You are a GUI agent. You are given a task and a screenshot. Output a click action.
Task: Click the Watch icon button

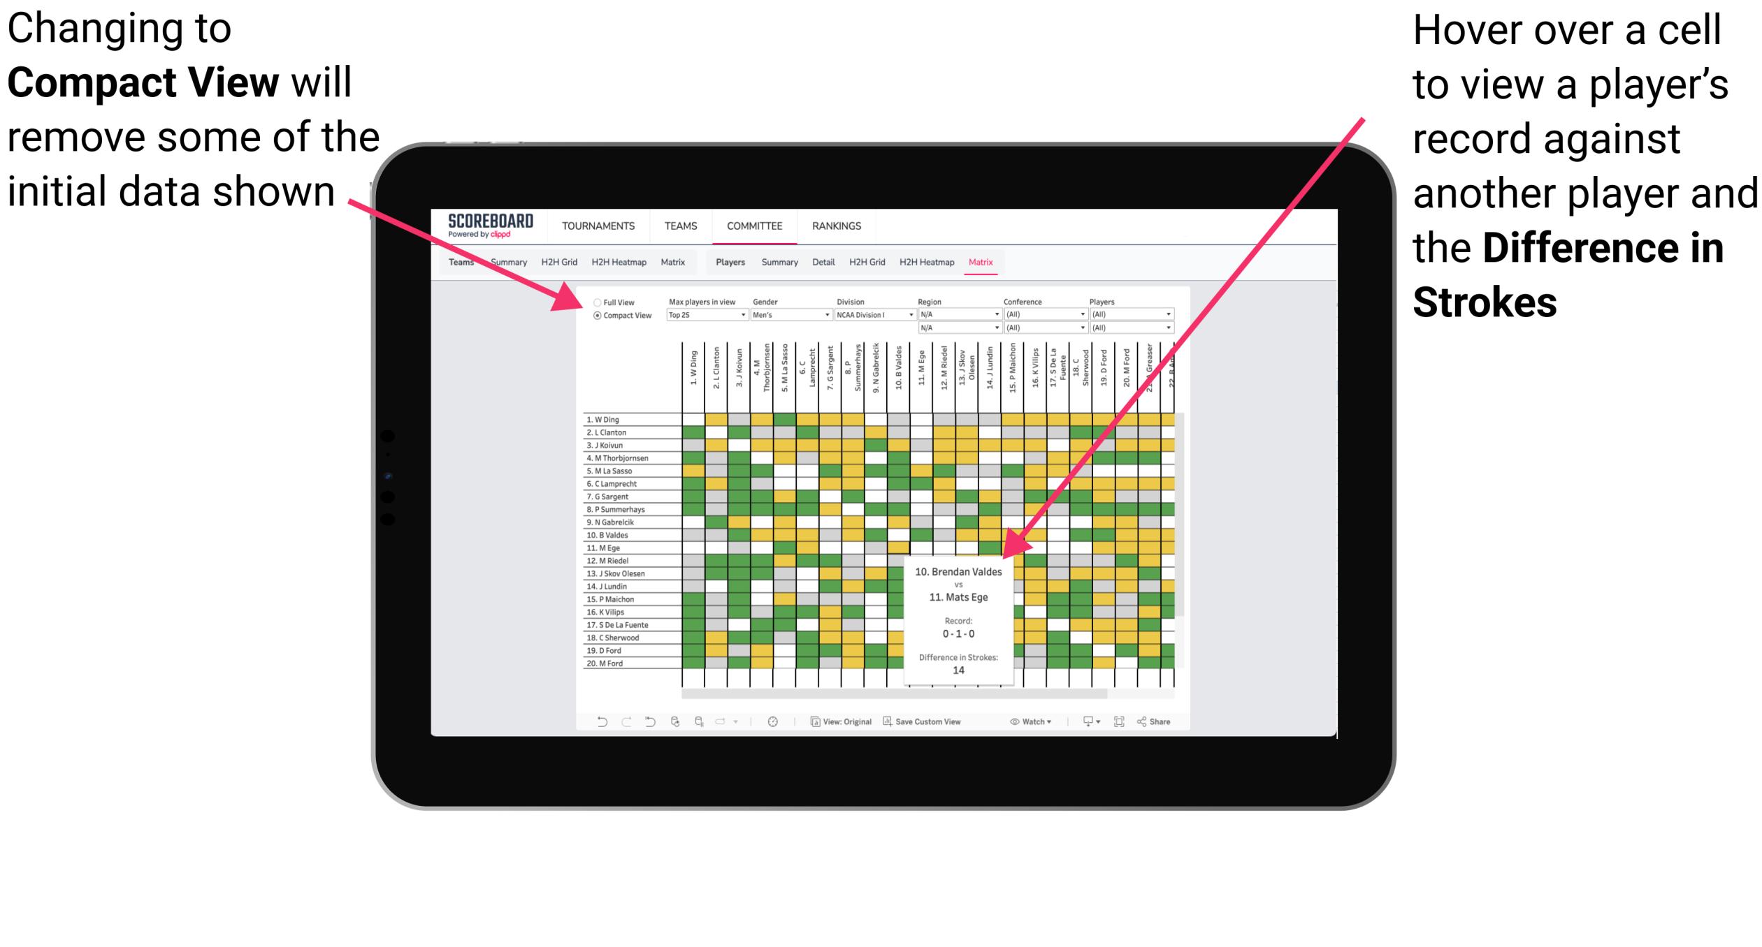point(1016,721)
